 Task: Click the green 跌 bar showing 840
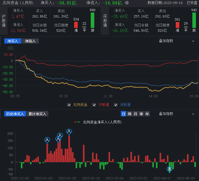click(x=92, y=20)
